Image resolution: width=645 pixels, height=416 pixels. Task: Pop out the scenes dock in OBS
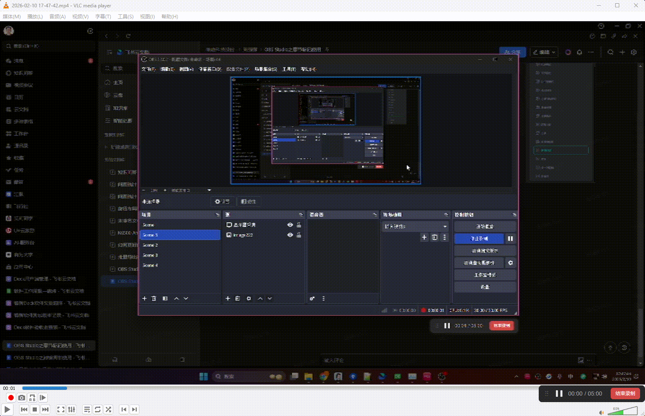click(217, 215)
